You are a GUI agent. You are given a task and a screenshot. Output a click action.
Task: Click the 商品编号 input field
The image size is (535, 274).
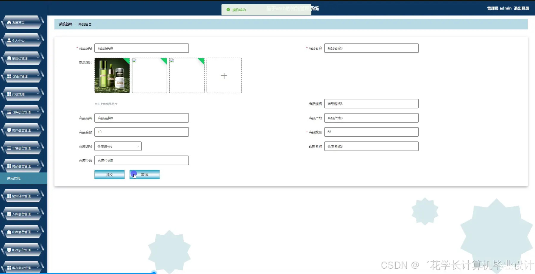click(x=142, y=48)
